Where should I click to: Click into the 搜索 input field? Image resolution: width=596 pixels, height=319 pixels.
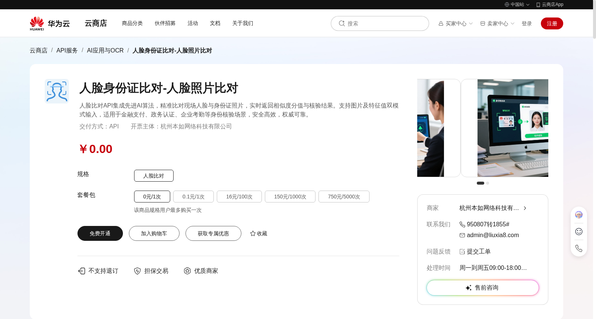click(380, 23)
